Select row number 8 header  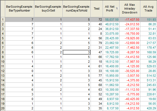pos(3,52)
